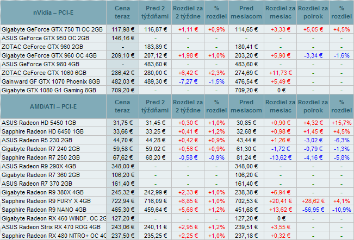Click the +0,32 € monthly difference
Viewport: 354px width, 240px height.
(281, 236)
